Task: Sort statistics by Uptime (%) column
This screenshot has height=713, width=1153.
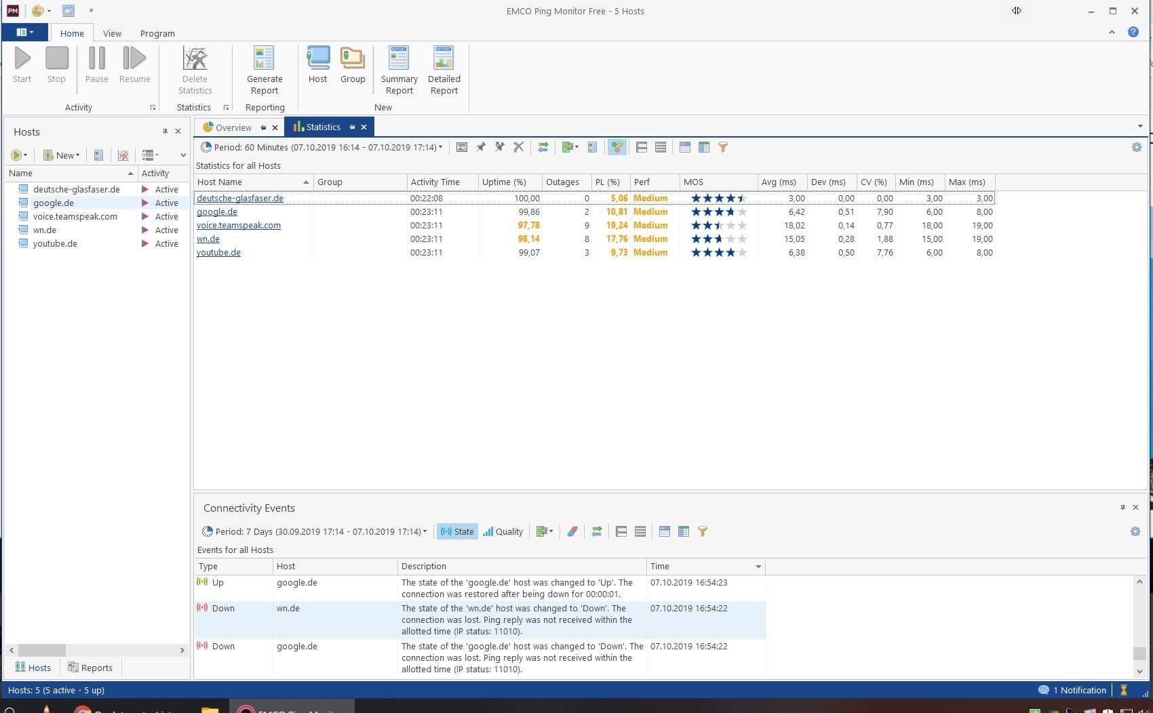Action: pyautogui.click(x=510, y=182)
